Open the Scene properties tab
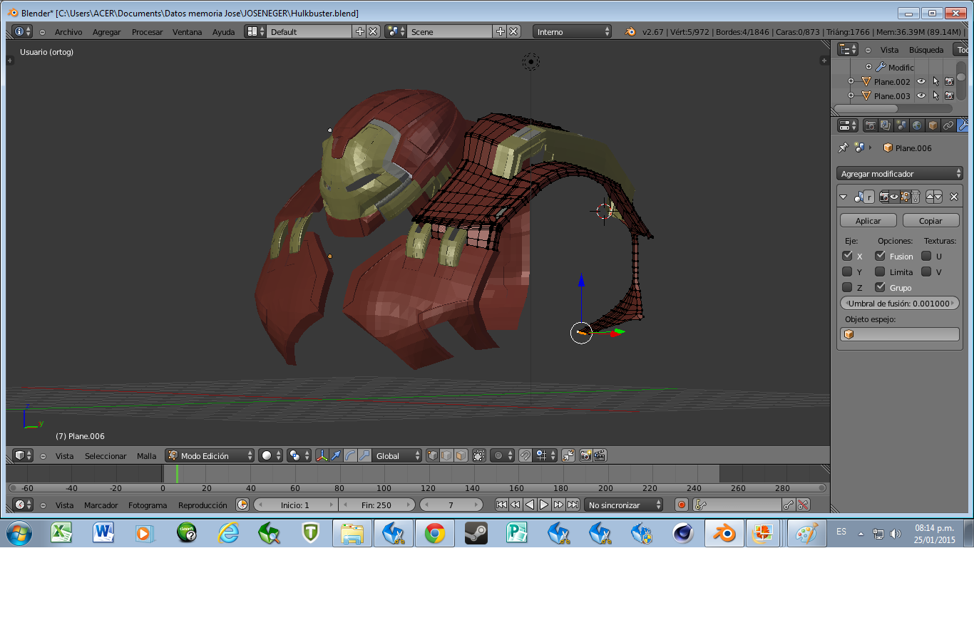 (901, 125)
